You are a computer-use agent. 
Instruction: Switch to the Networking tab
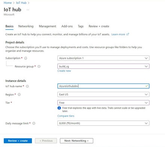pos(26,26)
